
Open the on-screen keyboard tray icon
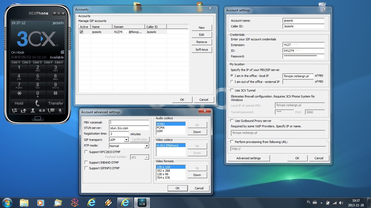pyautogui.click(x=315, y=202)
